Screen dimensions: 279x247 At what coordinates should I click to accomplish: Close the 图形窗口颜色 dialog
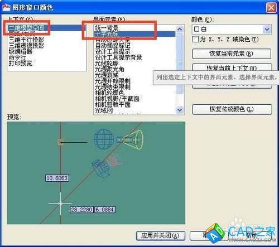(x=271, y=8)
